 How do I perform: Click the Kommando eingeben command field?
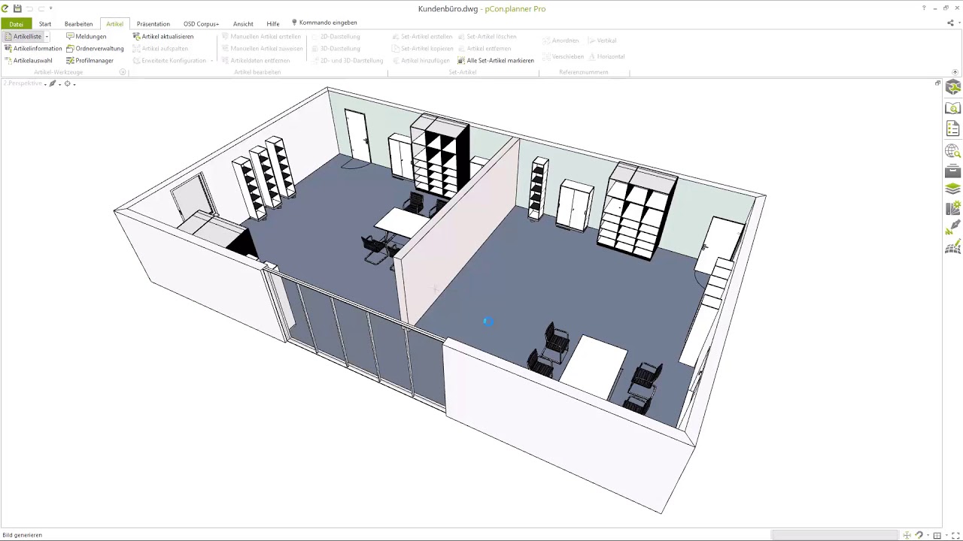(324, 23)
